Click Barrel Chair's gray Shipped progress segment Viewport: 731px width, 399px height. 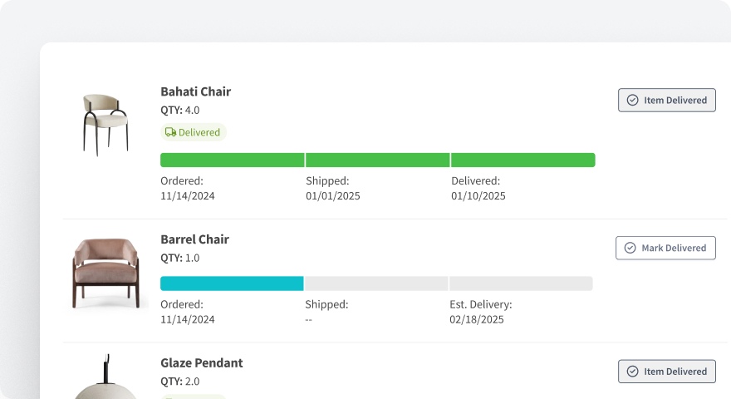tap(376, 283)
